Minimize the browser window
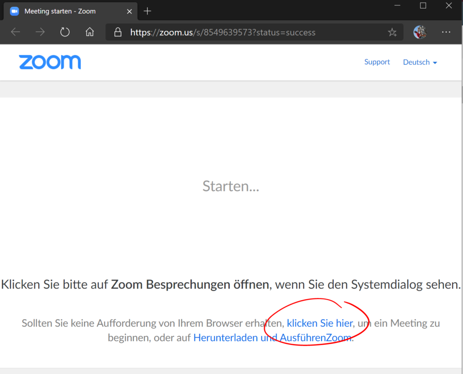The height and width of the screenshot is (374, 463). pos(397,5)
